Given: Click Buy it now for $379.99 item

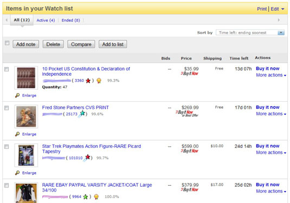Looking at the screenshot, I should [x=268, y=185].
